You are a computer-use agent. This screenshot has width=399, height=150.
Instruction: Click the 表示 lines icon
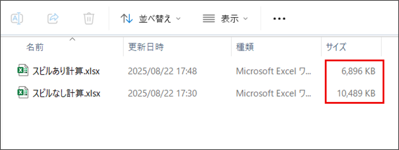[x=208, y=19]
